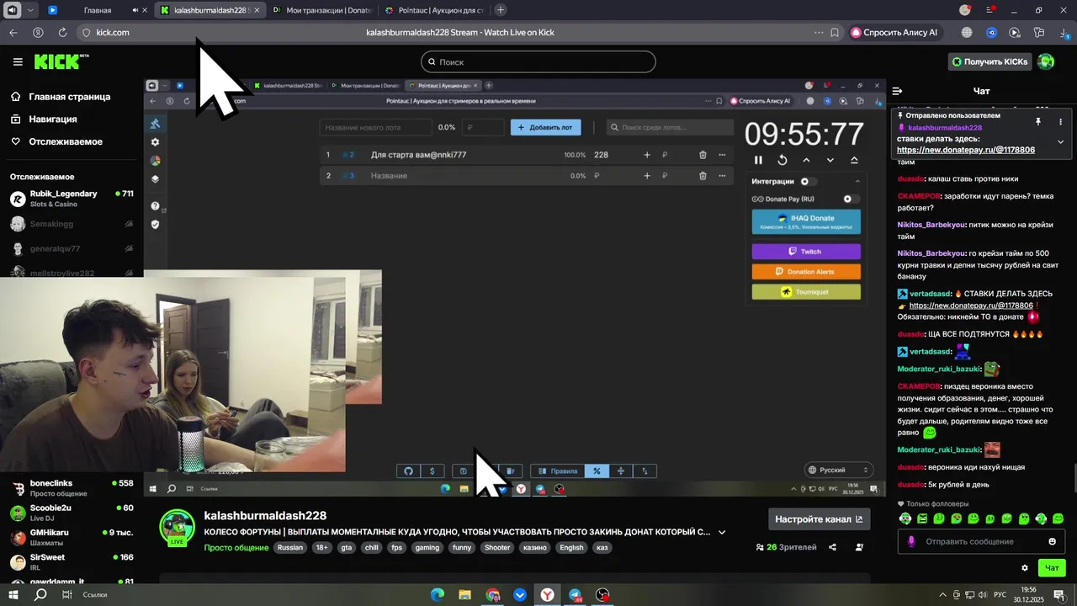1077x606 pixels.
Task: Go back with the browser arrow
Action: coord(13,32)
